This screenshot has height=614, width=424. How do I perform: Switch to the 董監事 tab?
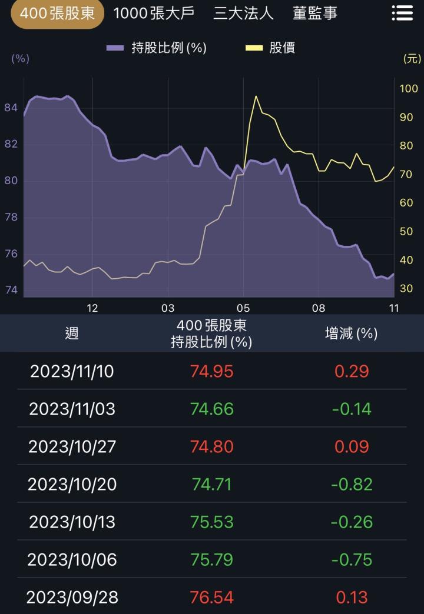[315, 14]
